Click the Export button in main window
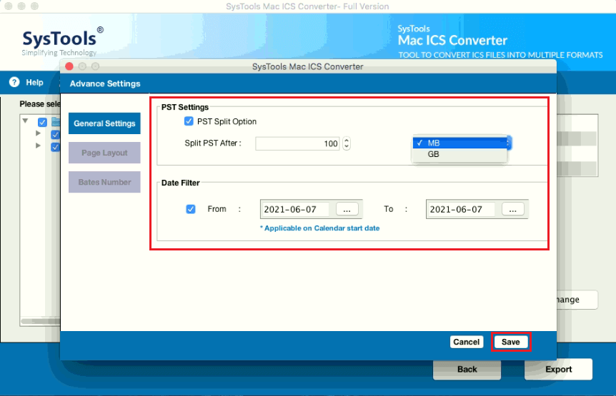The height and width of the screenshot is (396, 616). click(x=558, y=370)
